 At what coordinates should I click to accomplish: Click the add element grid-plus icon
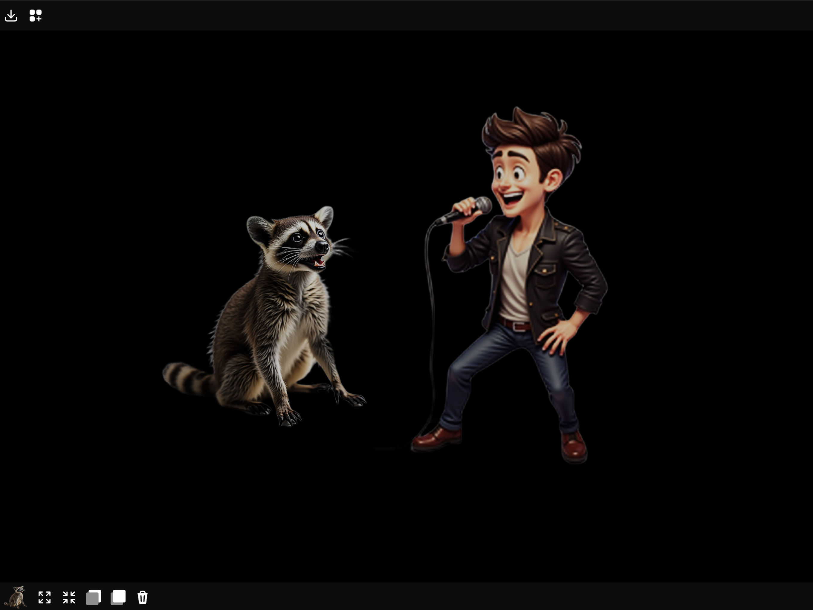pos(36,16)
